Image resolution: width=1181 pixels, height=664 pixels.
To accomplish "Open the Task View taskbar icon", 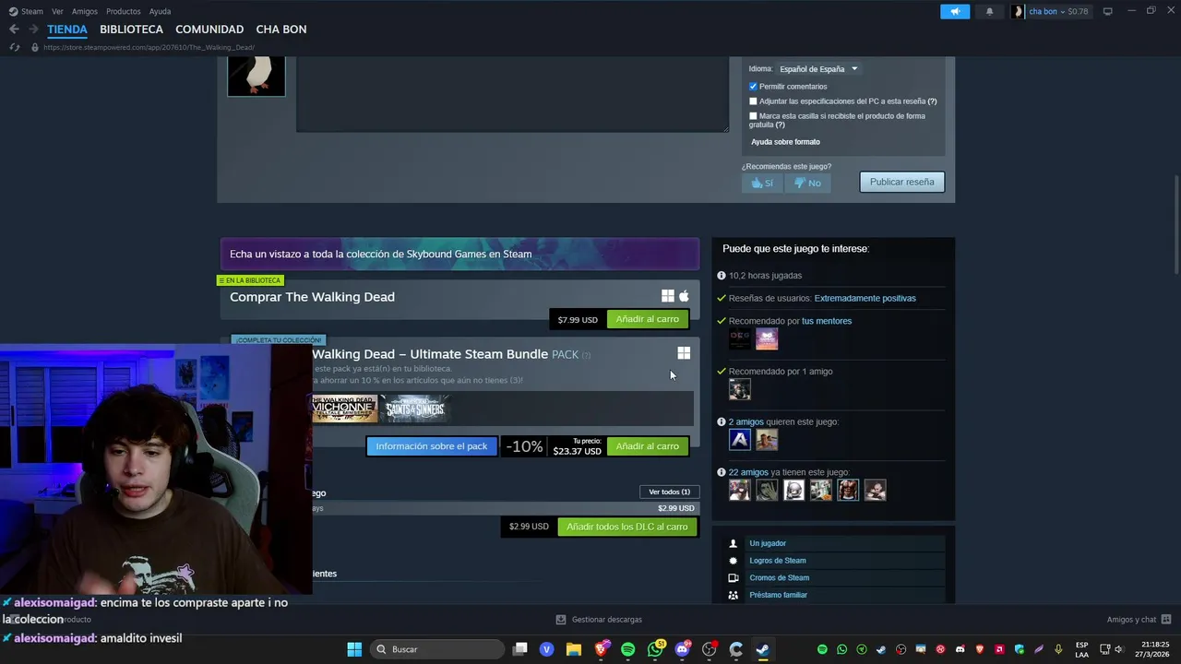I will (x=520, y=649).
